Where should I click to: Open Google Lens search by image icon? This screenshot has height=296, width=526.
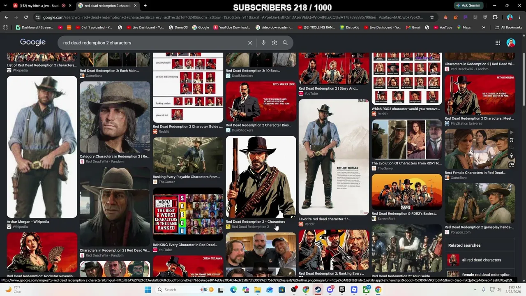tap(275, 43)
